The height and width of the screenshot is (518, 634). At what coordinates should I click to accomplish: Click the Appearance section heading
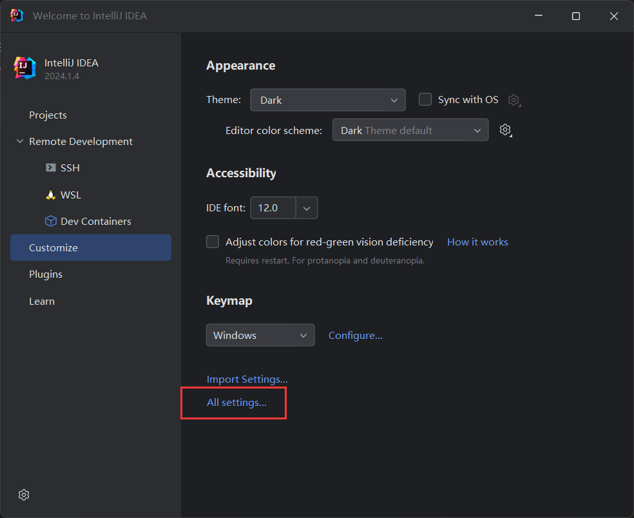pos(240,66)
